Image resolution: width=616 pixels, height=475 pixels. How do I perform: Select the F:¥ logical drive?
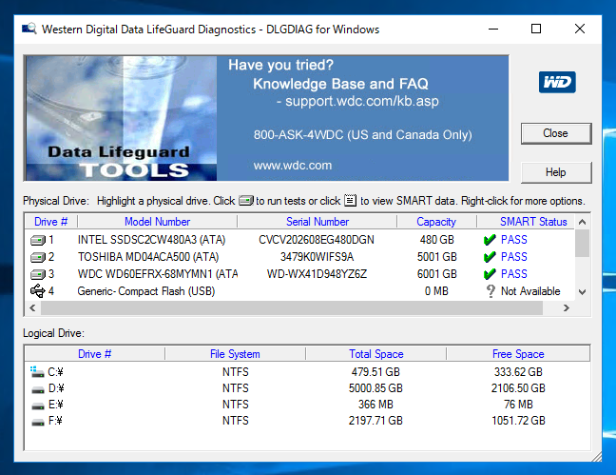pyautogui.click(x=55, y=421)
